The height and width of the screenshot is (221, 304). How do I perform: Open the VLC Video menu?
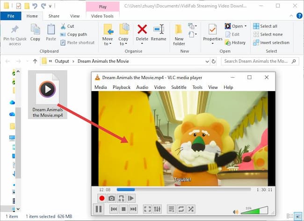point(160,87)
